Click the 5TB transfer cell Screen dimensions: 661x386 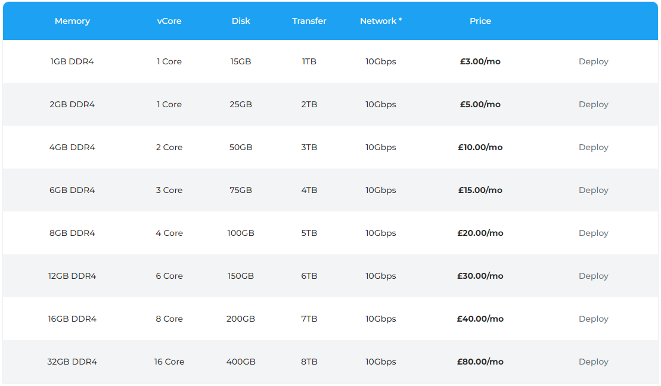[309, 233]
